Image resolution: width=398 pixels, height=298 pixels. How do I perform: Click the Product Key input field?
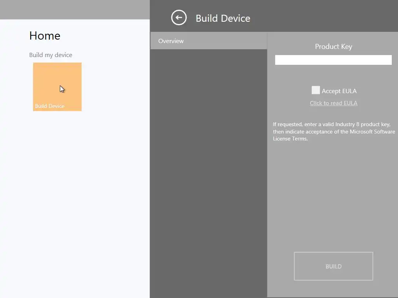[333, 60]
